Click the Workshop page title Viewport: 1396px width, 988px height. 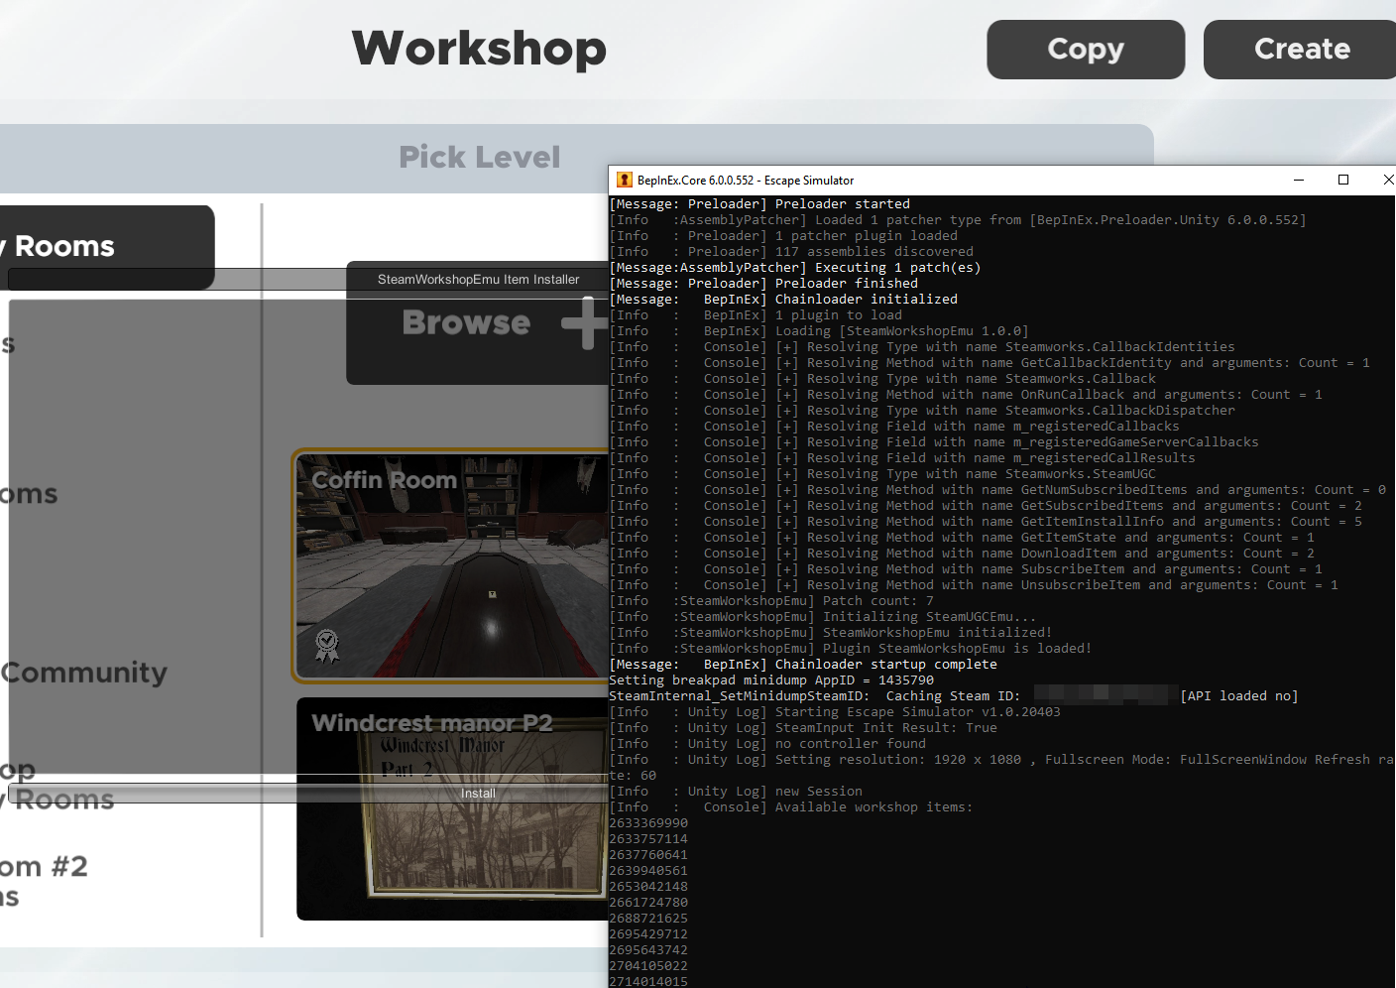(x=479, y=49)
